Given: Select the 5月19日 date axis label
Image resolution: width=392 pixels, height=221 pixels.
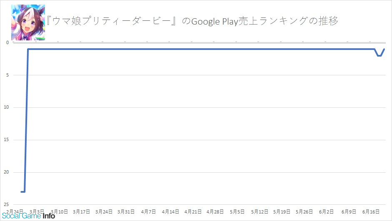Looking at the screenshot, I should point(282,212).
